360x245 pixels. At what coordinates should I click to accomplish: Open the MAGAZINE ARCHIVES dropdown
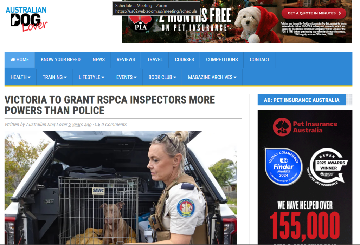click(212, 78)
